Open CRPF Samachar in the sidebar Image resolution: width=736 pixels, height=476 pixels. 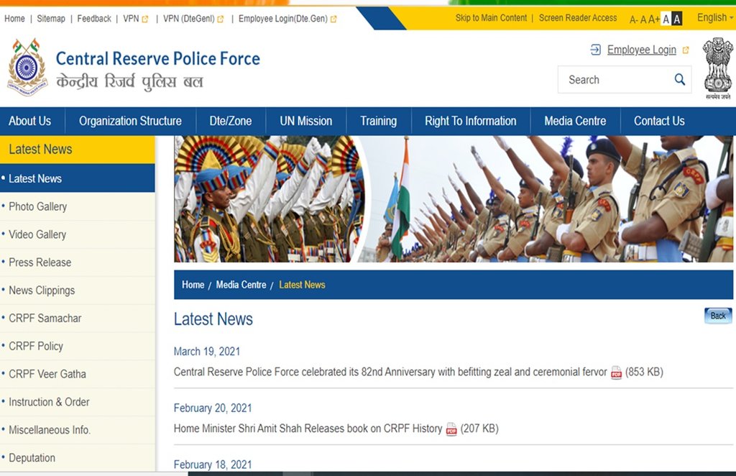(x=78, y=319)
